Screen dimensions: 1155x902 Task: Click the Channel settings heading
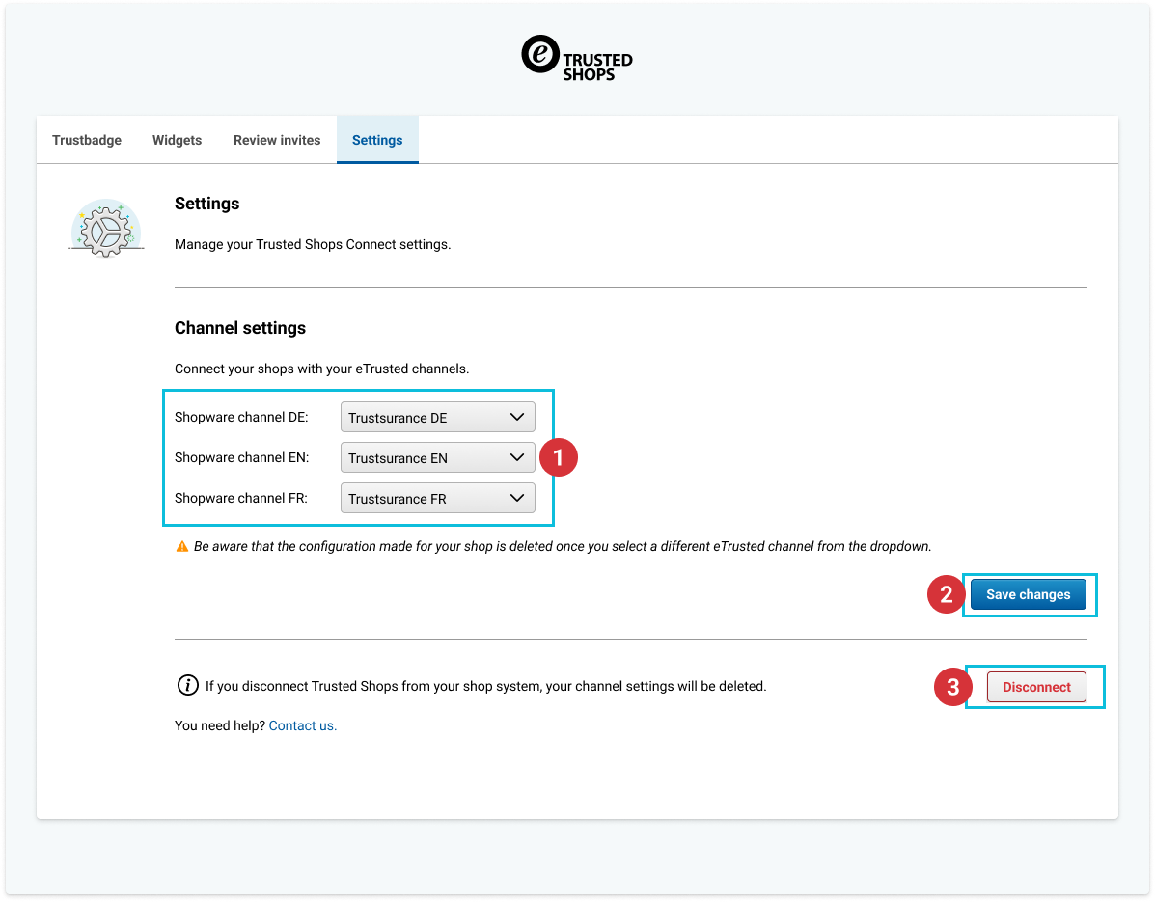(x=240, y=328)
